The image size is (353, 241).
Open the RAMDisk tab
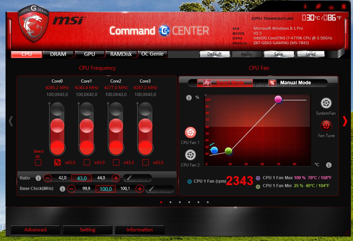(x=121, y=54)
